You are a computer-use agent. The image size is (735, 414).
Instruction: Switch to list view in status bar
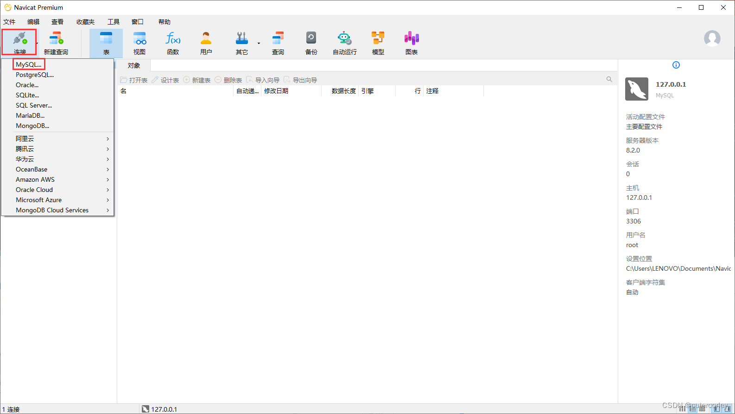coord(693,408)
